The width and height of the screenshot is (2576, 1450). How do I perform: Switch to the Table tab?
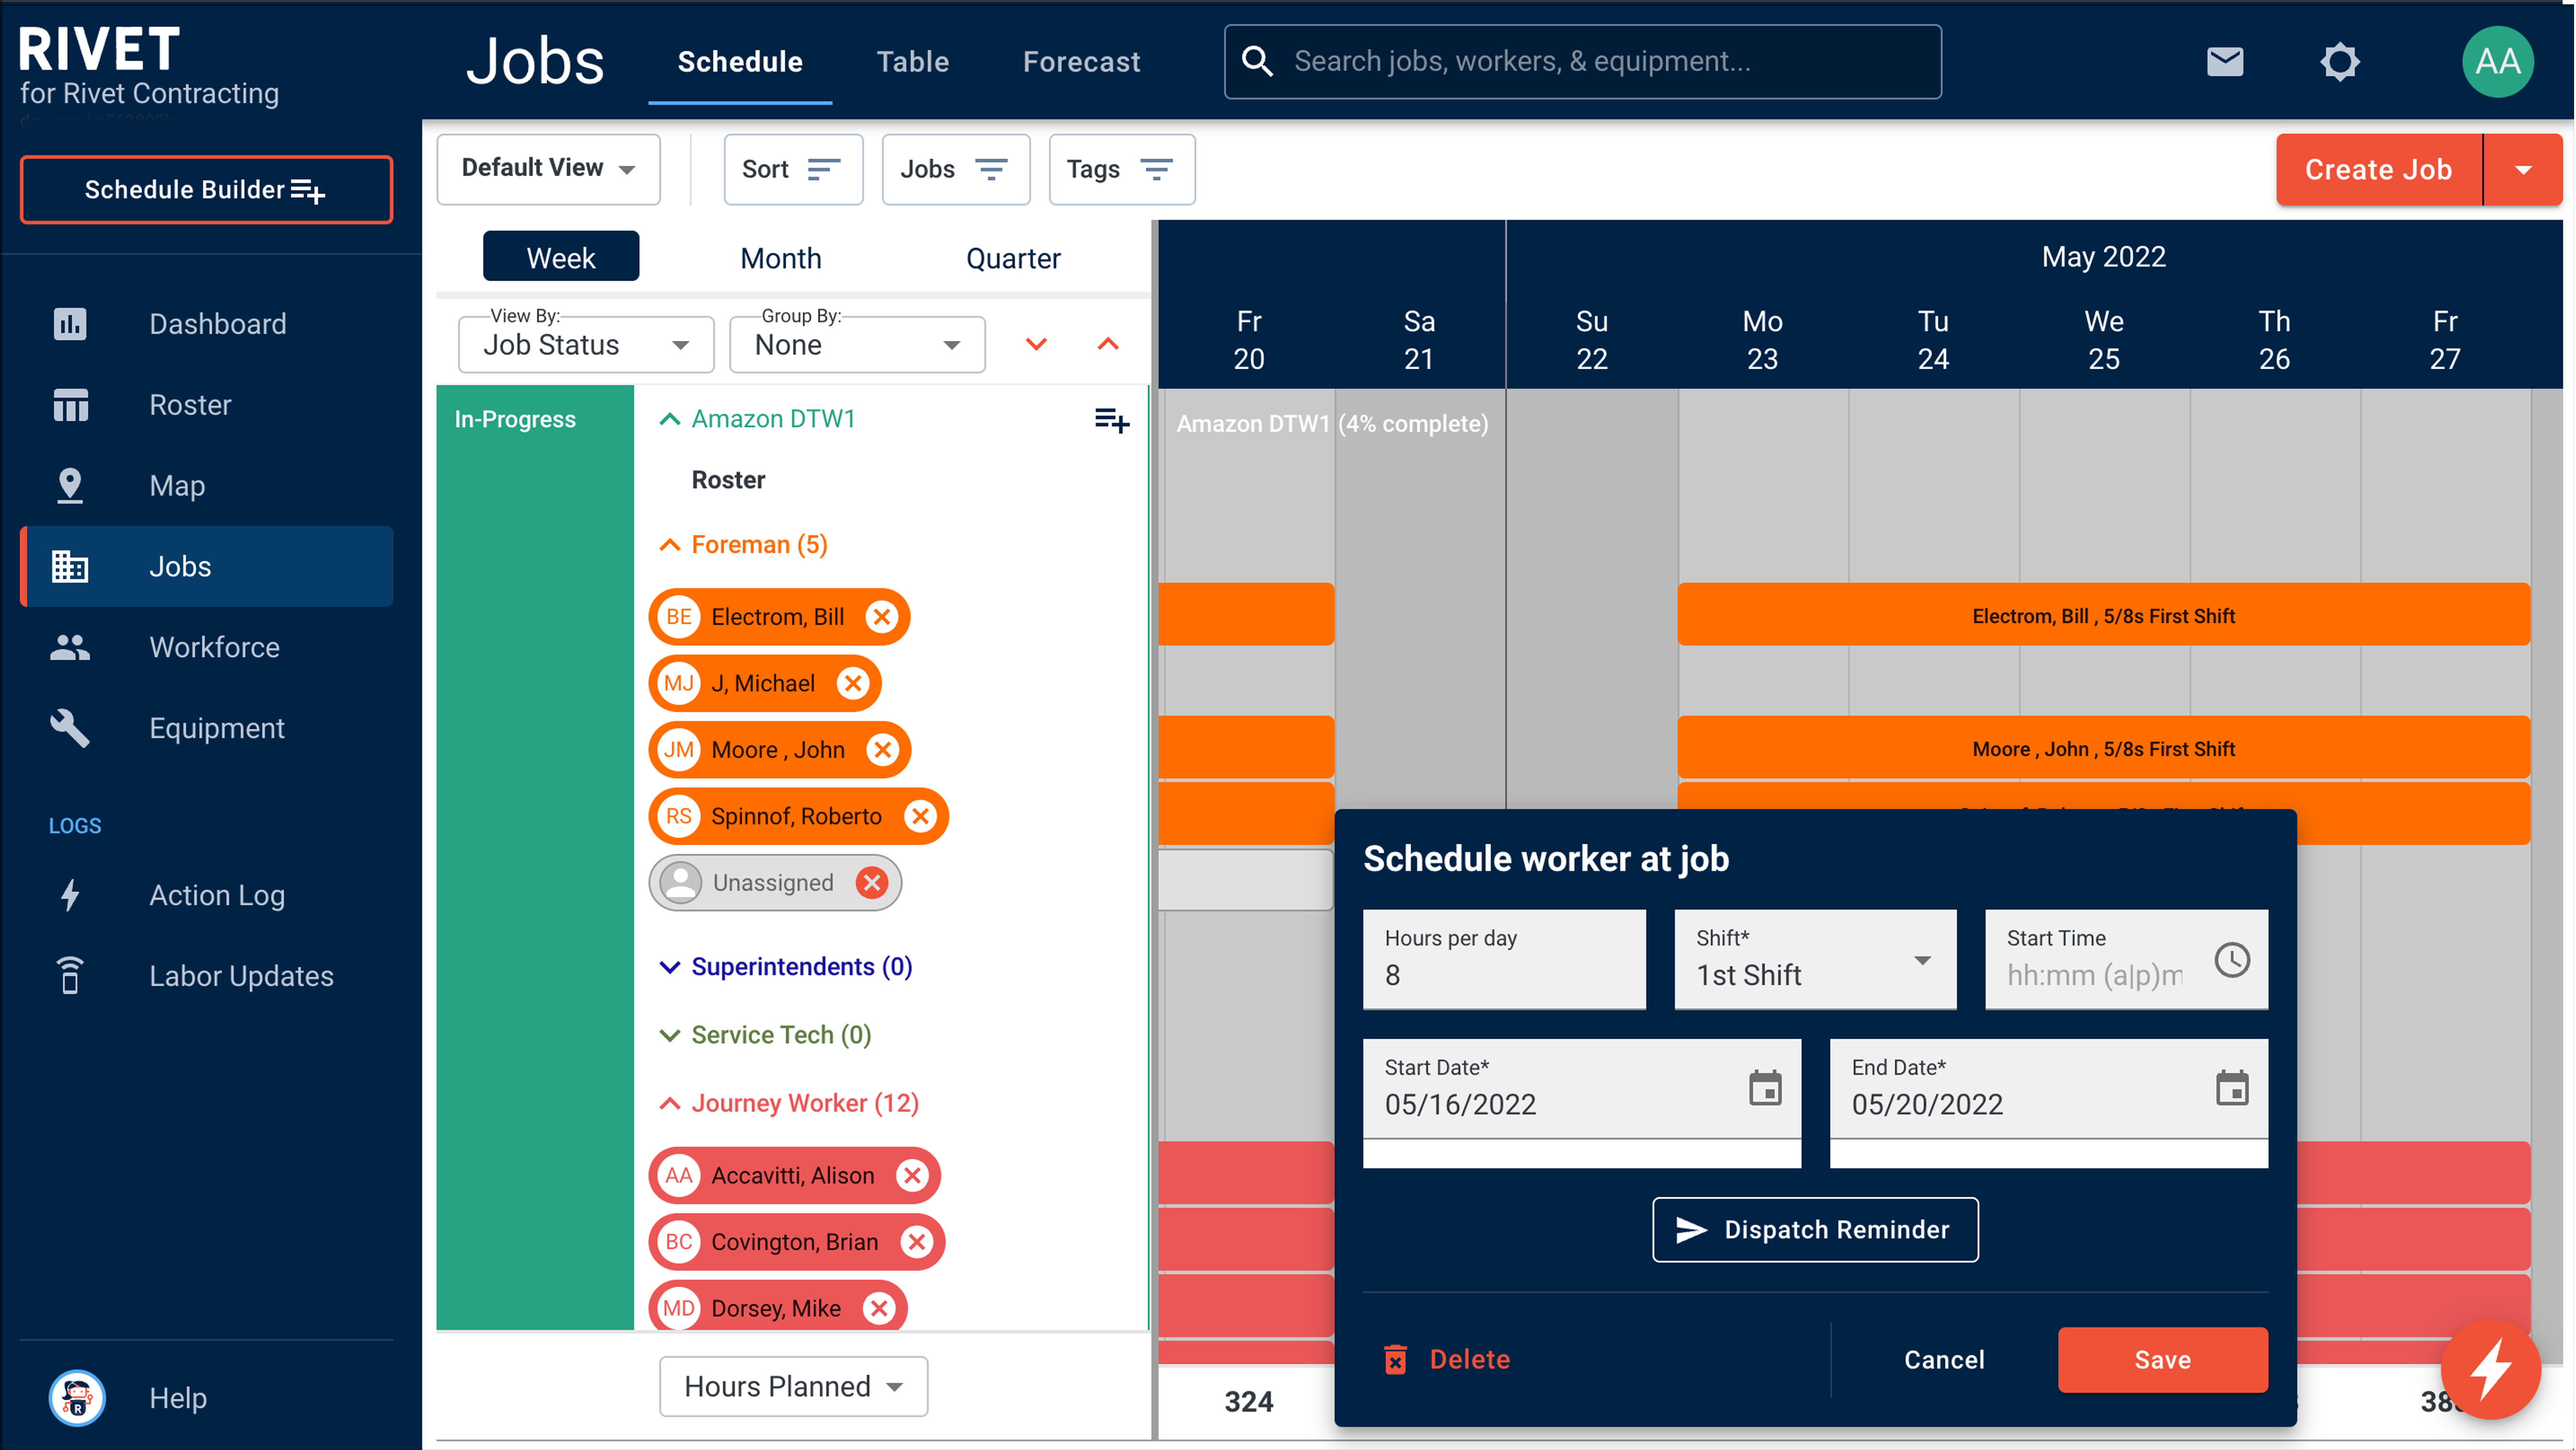912,62
